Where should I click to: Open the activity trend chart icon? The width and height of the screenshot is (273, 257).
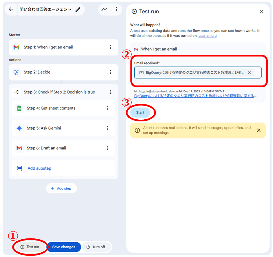click(x=104, y=9)
